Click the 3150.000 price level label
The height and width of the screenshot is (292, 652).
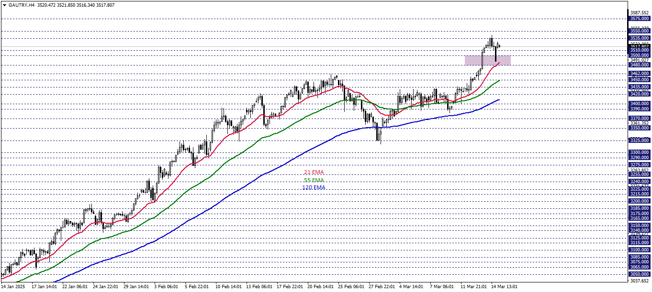point(640,226)
